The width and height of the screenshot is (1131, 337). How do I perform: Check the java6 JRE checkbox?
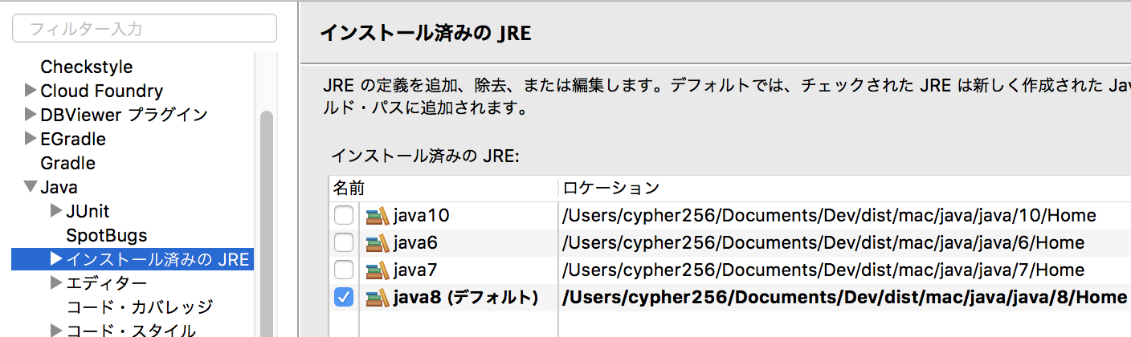tap(344, 243)
